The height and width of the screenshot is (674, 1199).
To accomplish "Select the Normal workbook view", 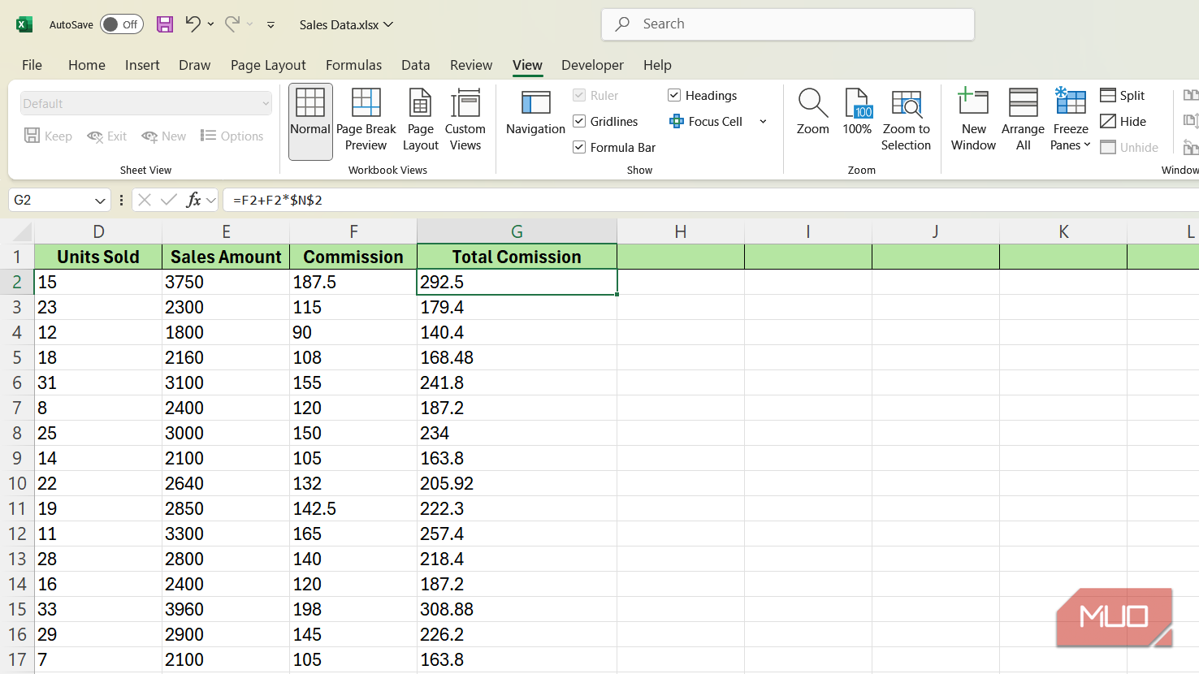I will (310, 121).
